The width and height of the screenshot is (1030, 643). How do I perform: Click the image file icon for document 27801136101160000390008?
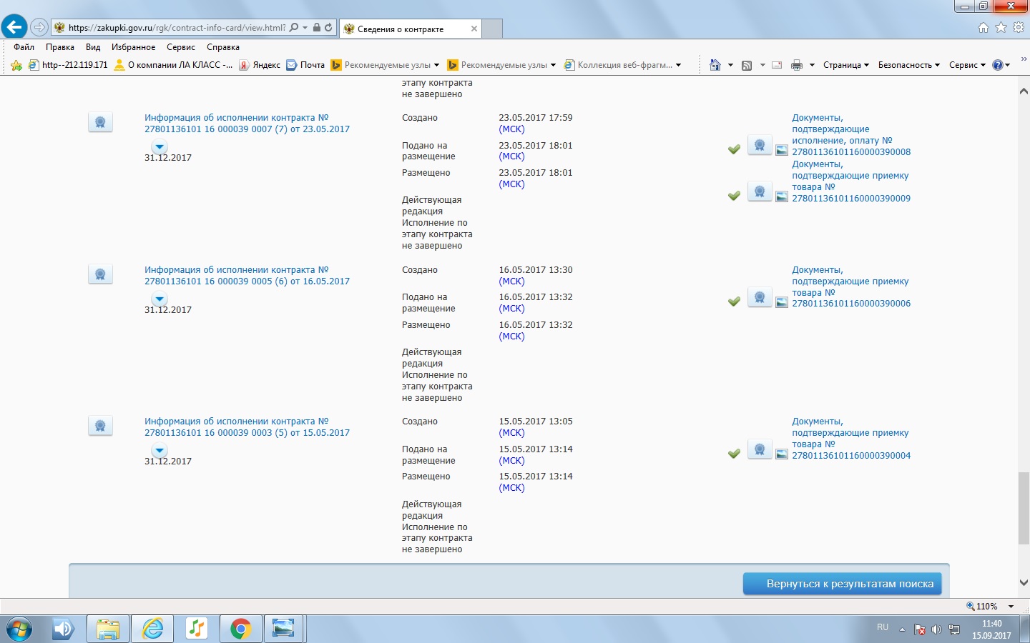782,151
